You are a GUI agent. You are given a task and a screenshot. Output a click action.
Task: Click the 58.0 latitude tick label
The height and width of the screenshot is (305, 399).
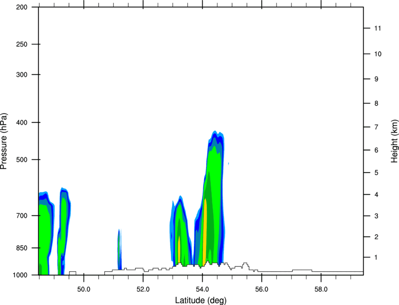(321, 290)
